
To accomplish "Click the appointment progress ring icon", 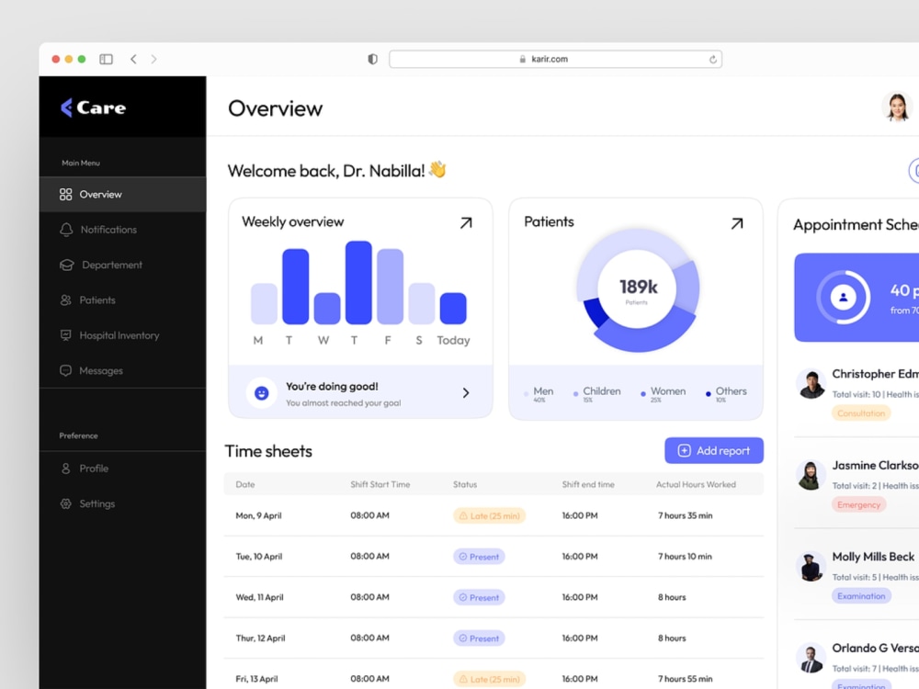I will (x=843, y=297).
